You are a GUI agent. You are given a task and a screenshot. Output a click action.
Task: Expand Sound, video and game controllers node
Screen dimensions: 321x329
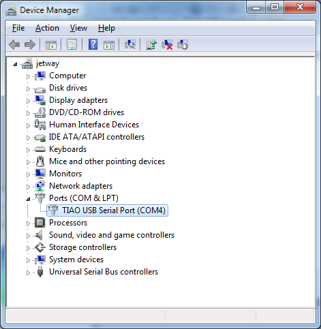28,236
